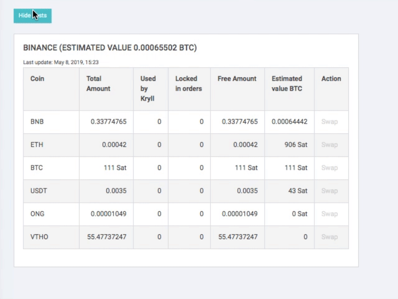Swap the ONG balance
This screenshot has width=398, height=299.
[x=329, y=214]
